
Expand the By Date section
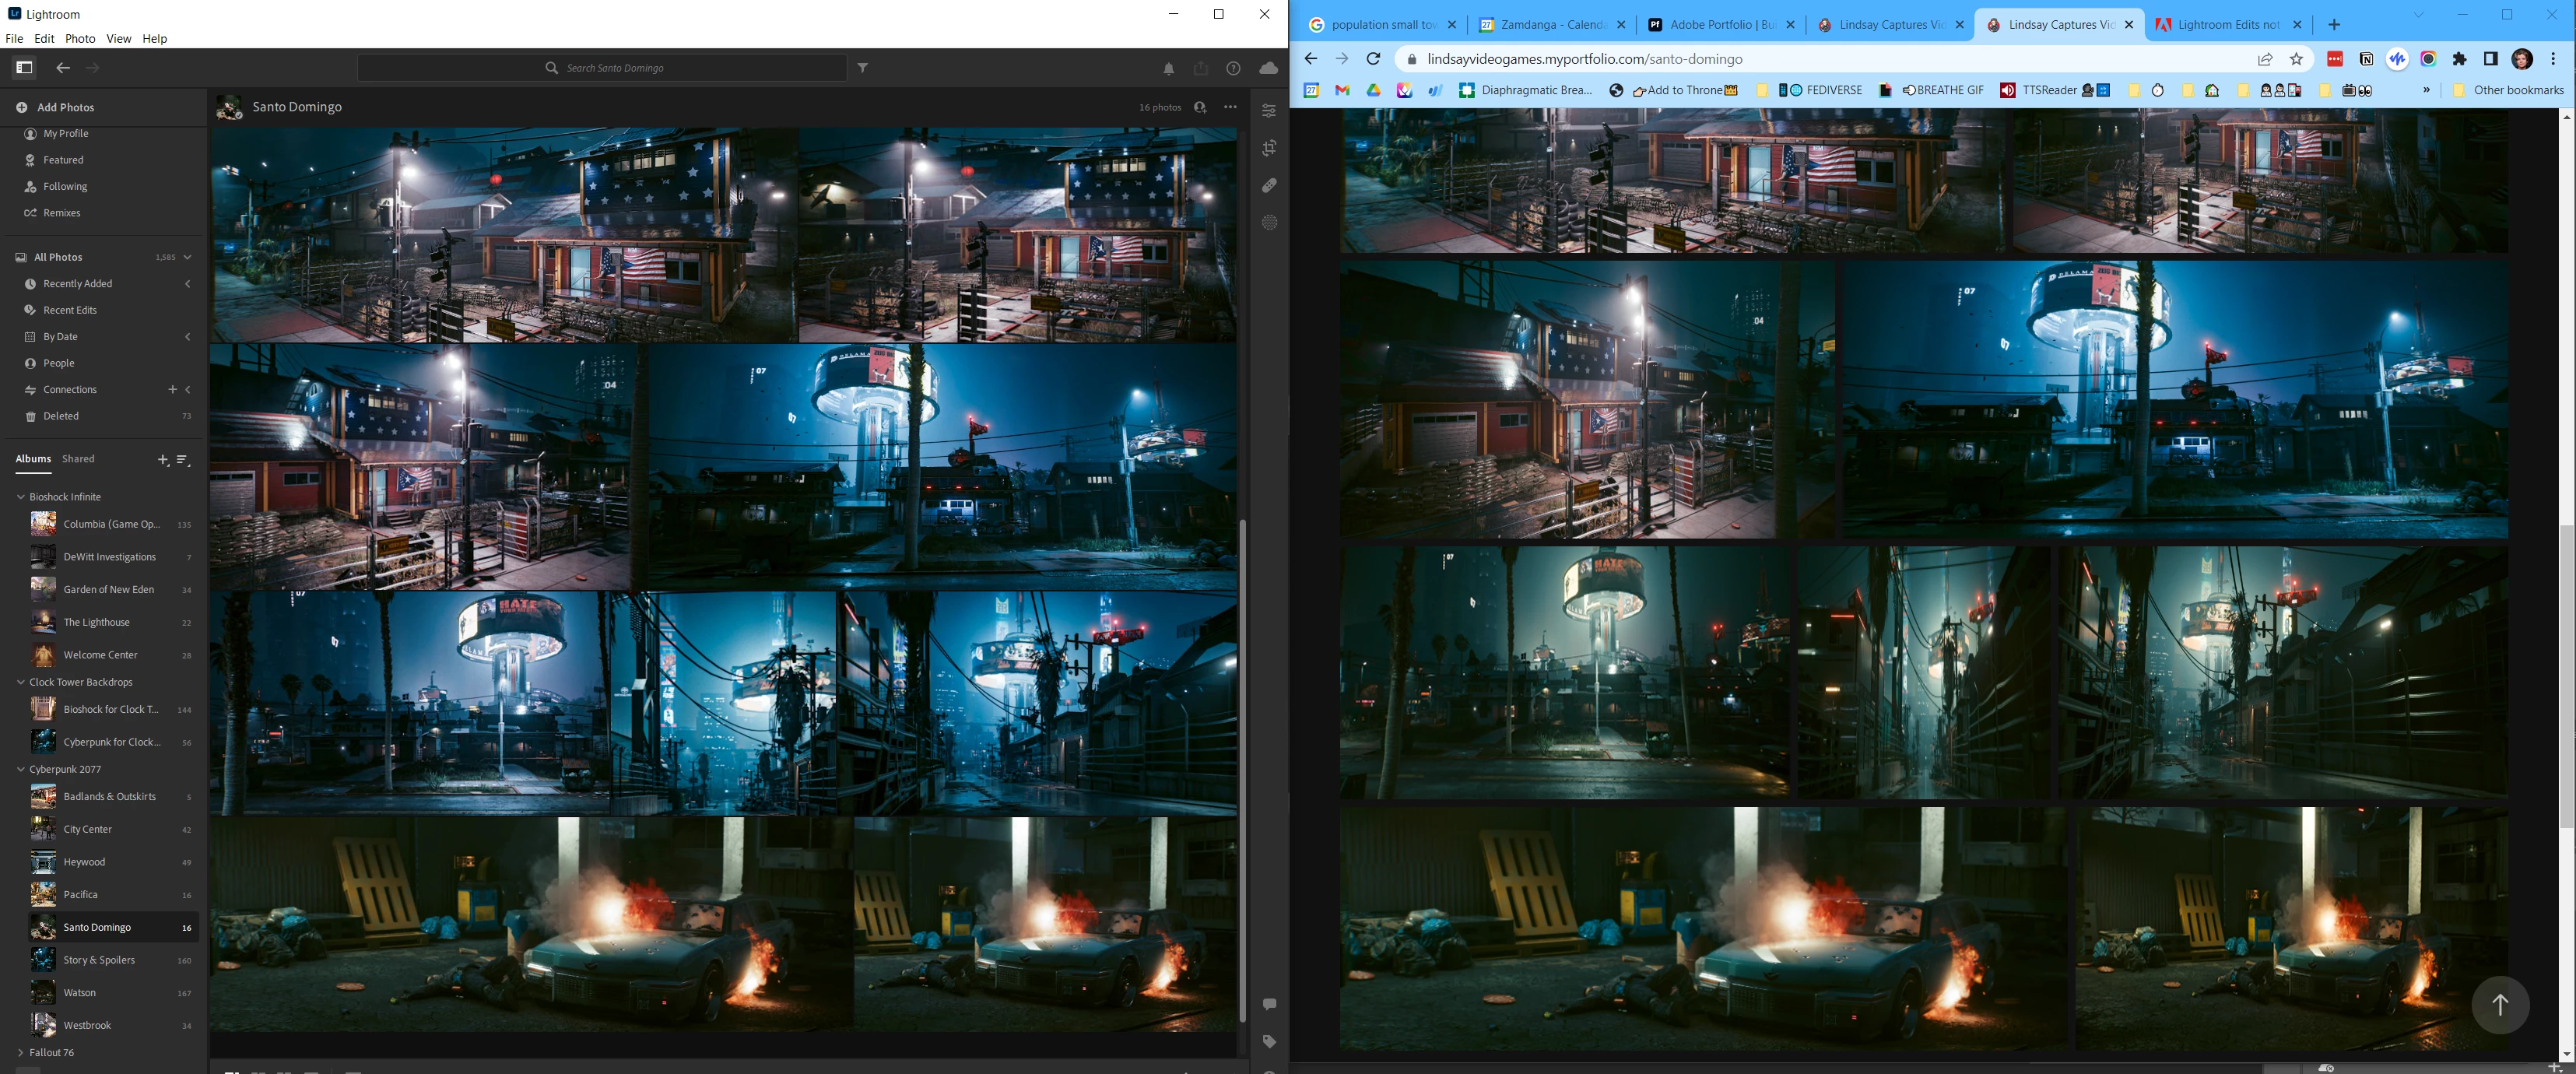(187, 337)
